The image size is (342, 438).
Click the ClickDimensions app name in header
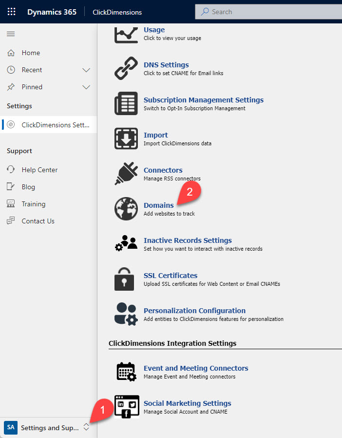[x=117, y=12]
